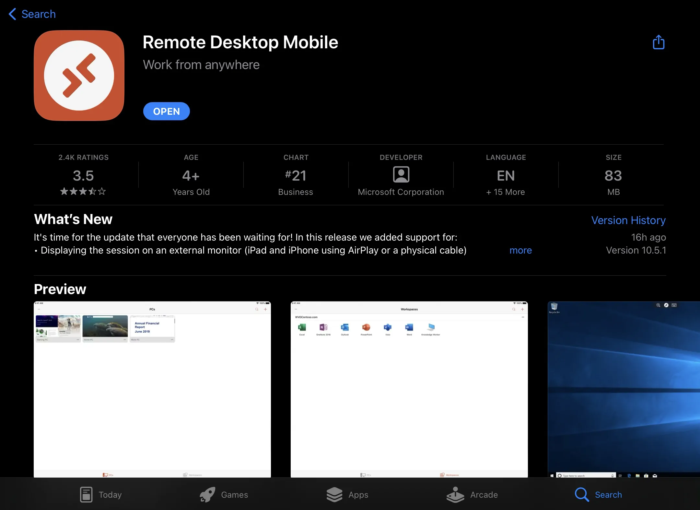Tap the 2.4K Ratings summary
Image resolution: width=700 pixels, height=510 pixels.
pyautogui.click(x=83, y=157)
